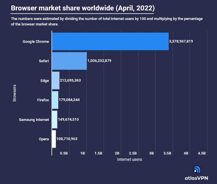The image size is (217, 184).
Task: Select the Firefox bar
Action: click(55, 100)
